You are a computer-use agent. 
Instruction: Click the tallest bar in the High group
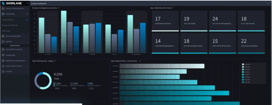(64, 32)
